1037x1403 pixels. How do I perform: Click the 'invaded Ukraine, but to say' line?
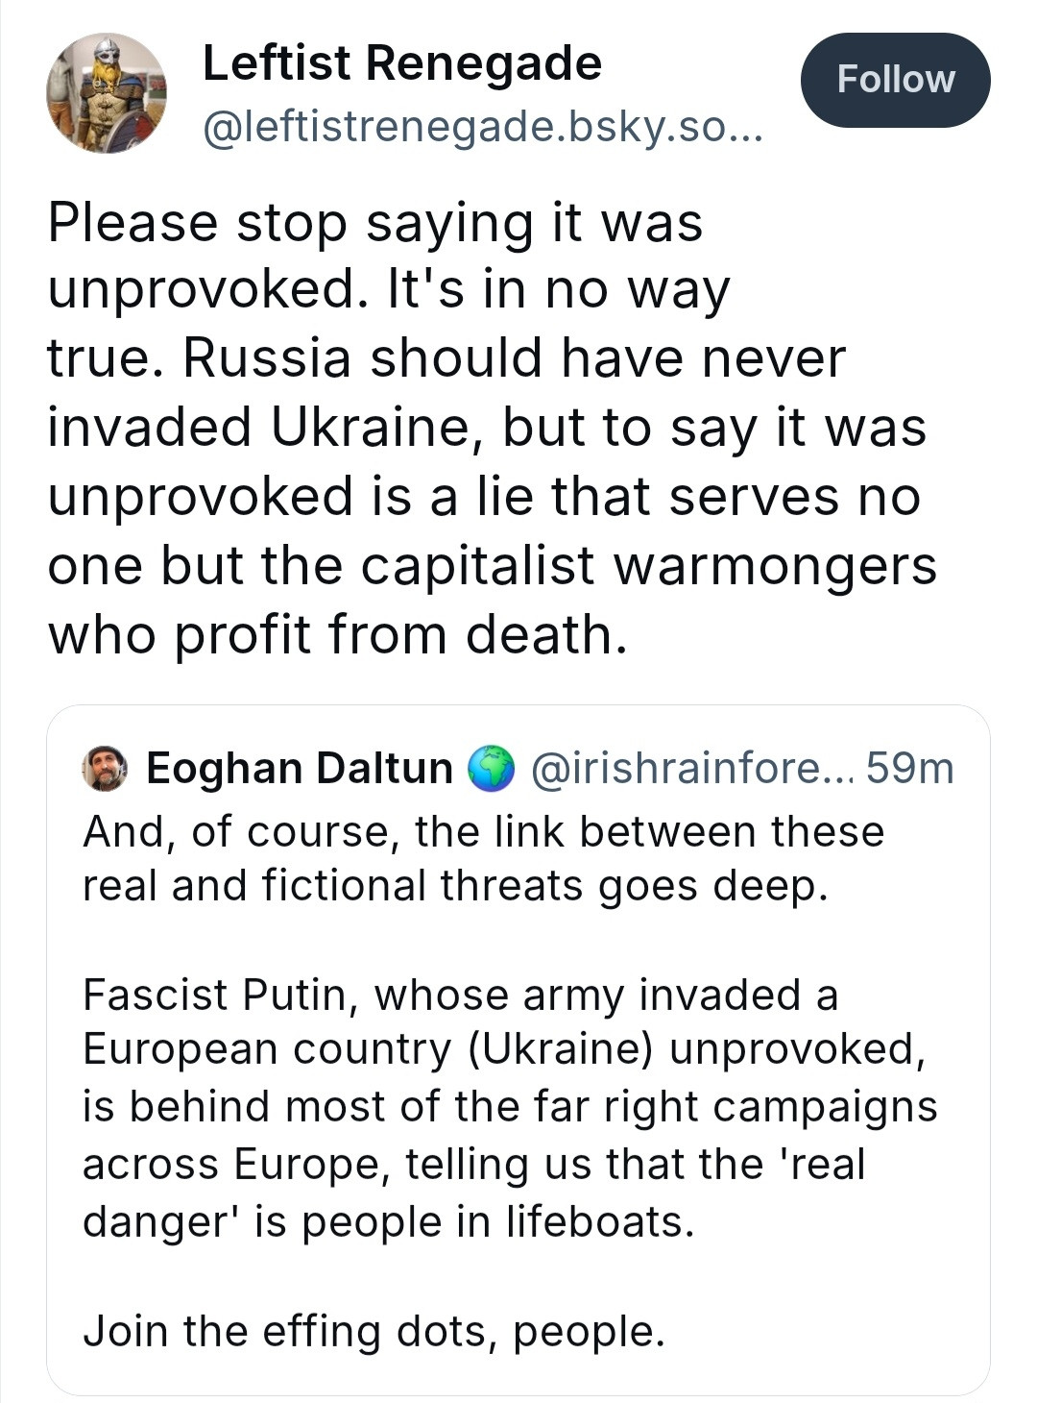pos(487,429)
